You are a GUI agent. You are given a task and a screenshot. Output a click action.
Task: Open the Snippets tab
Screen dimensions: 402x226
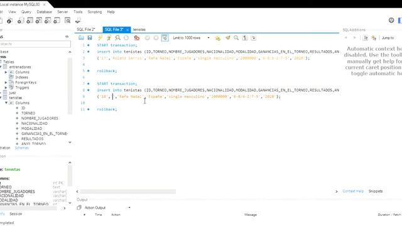pos(376,191)
